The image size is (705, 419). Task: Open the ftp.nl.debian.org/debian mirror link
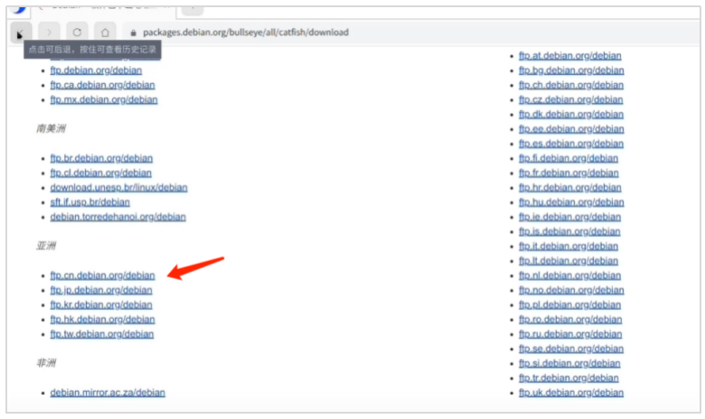point(569,275)
